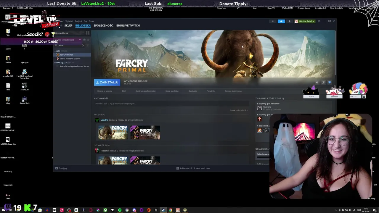Select Far Cry Primal in library list

tap(73, 55)
